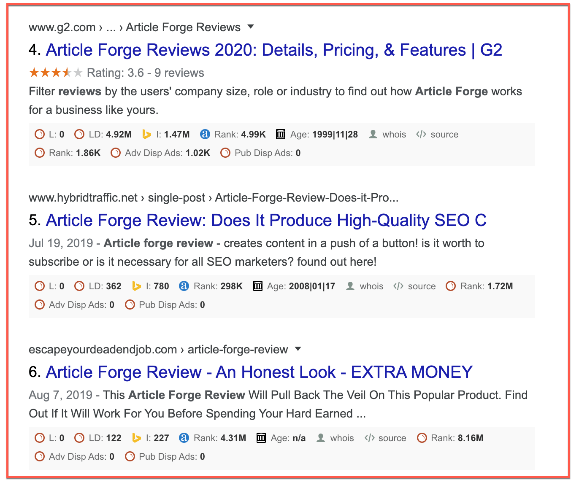Image resolution: width=579 pixels, height=485 pixels.
Task: Click the source link in the escapeyourdeadendjob result
Action: [x=392, y=438]
